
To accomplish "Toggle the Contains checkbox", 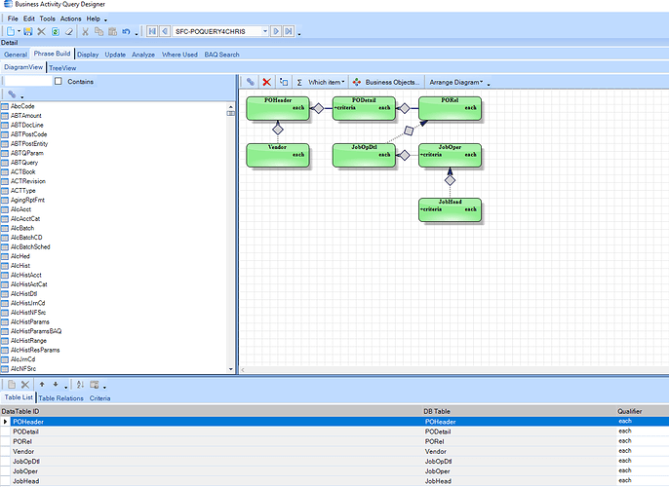I will point(59,81).
